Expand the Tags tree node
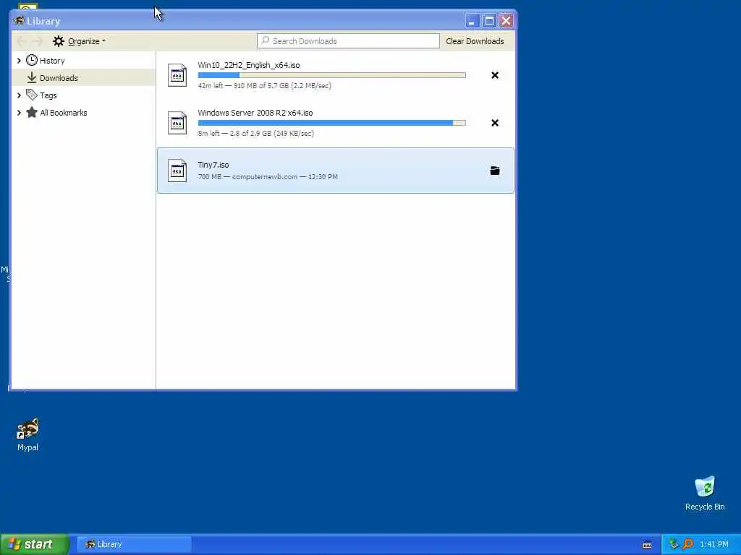The width and height of the screenshot is (741, 555). pos(19,95)
